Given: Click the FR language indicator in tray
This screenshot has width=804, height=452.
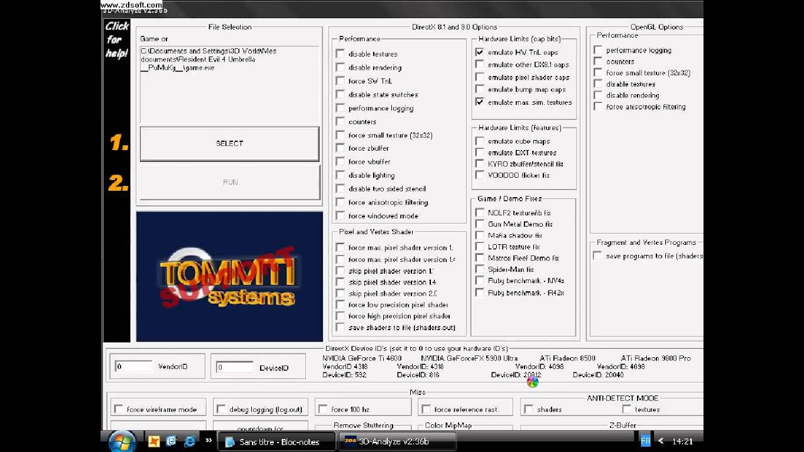Looking at the screenshot, I should coord(645,441).
